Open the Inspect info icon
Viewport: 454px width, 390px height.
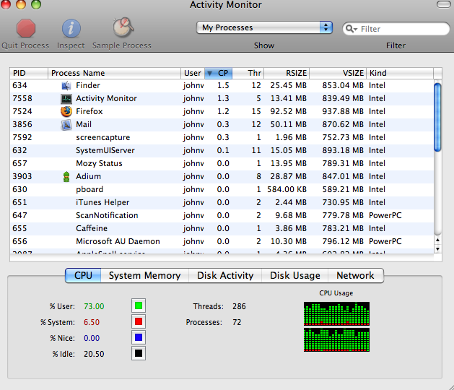click(x=71, y=28)
